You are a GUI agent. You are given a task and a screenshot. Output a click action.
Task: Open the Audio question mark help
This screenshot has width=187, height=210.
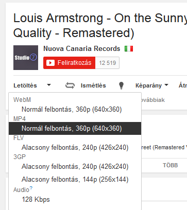point(31,188)
